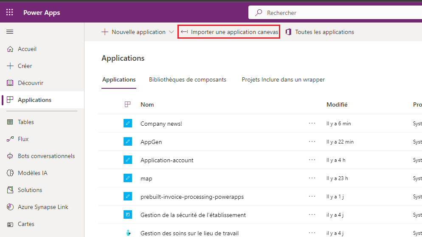The height and width of the screenshot is (237, 422).
Task: Click the app icon next to map
Action: coord(128,178)
